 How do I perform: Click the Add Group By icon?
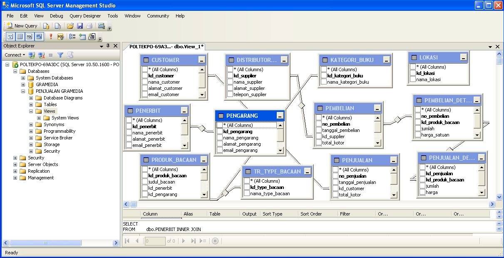click(x=72, y=37)
